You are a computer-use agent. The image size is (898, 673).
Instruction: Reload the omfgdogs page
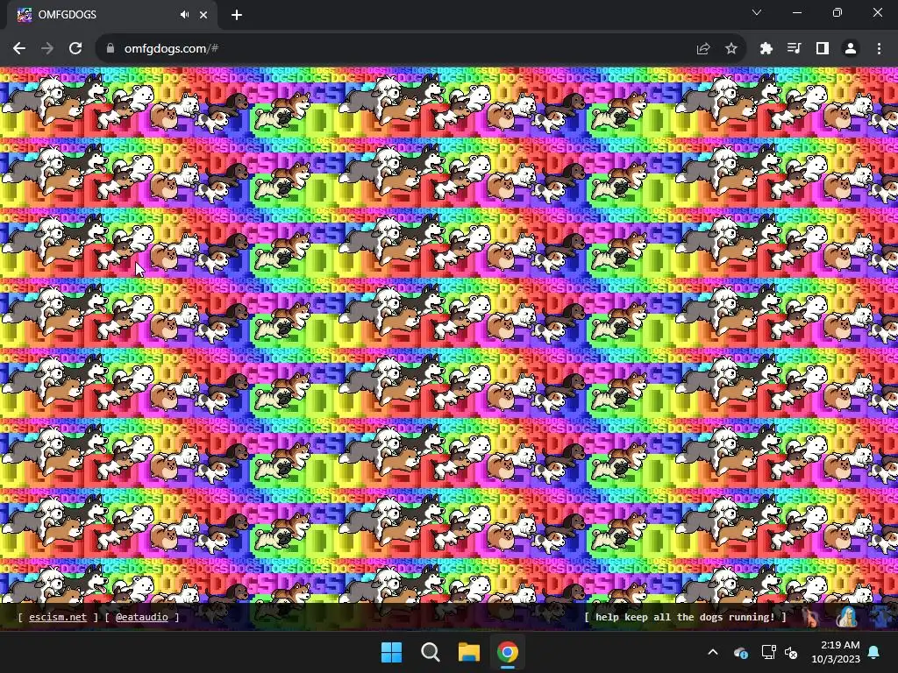75,49
